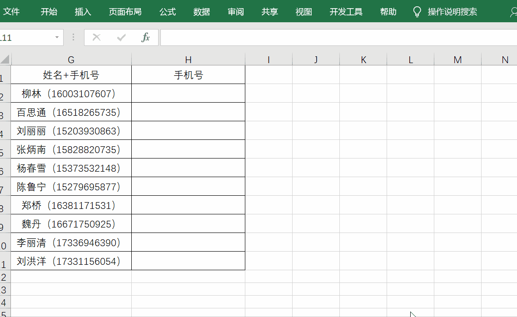
Task: Open the 页面布局 ribbon tab
Action: click(x=125, y=12)
